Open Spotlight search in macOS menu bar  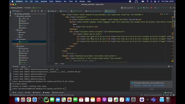pyautogui.click(x=151, y=1)
